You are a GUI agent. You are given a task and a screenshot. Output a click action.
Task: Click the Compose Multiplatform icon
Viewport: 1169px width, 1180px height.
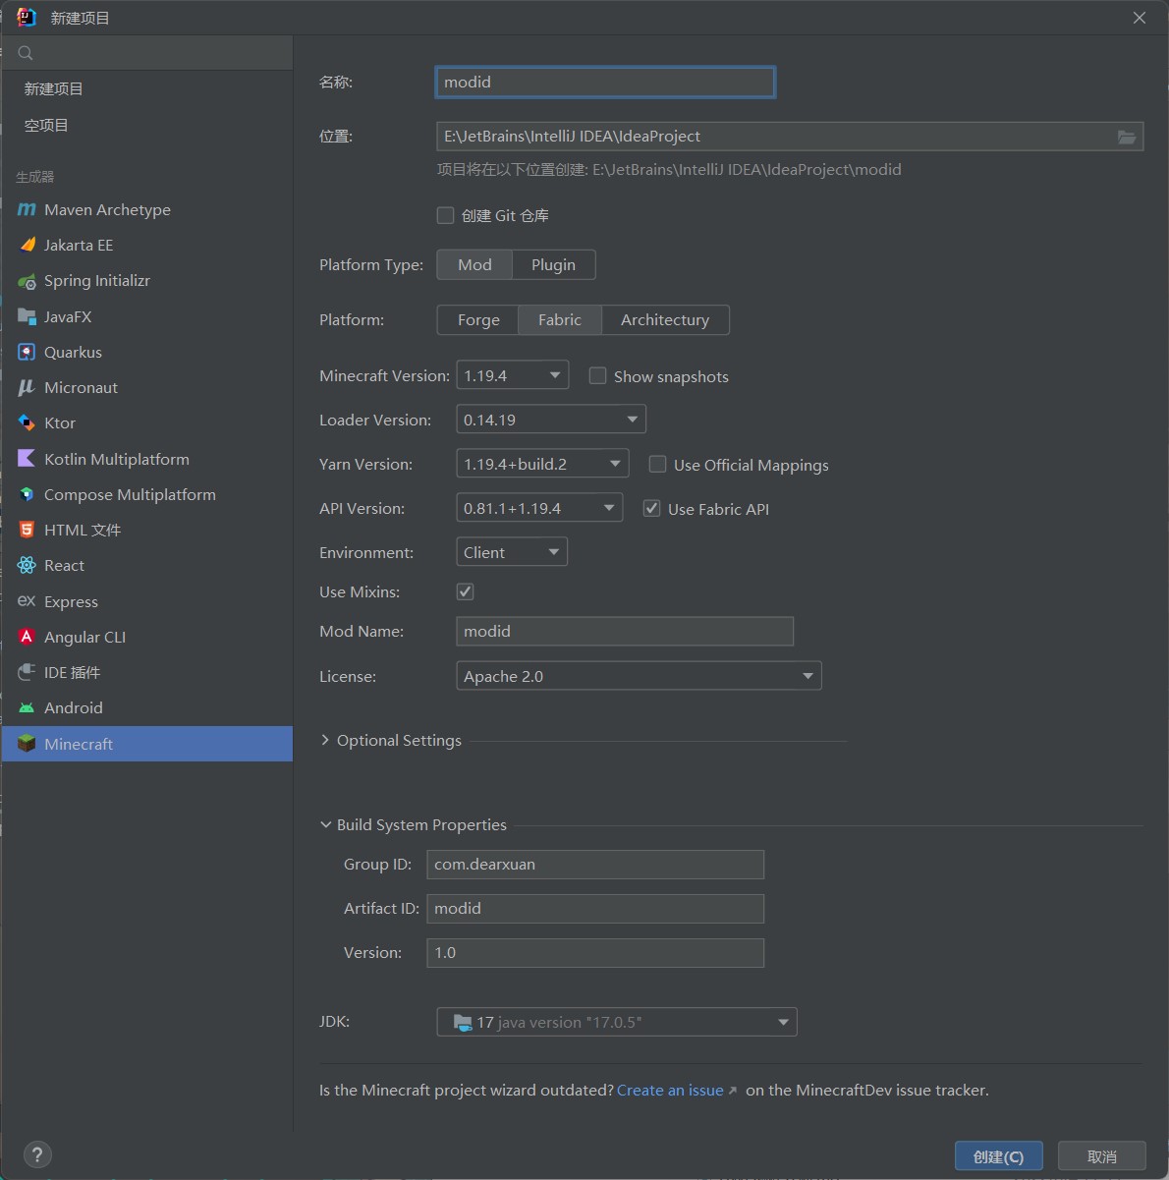27,494
